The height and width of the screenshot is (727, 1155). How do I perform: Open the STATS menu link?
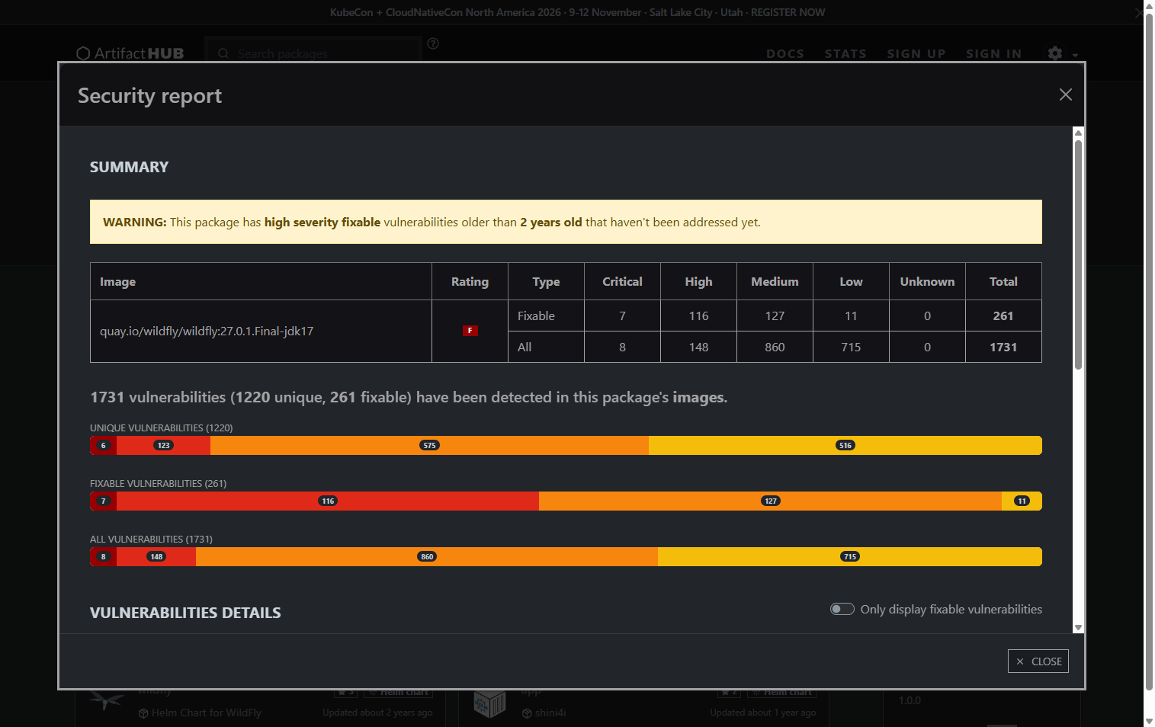pyautogui.click(x=845, y=53)
